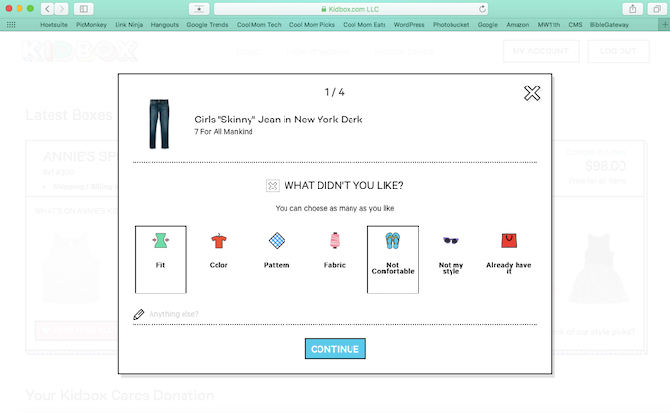Click the Kidbox.com LLC address bar
Viewport: 670px width, 413px height.
351,9
